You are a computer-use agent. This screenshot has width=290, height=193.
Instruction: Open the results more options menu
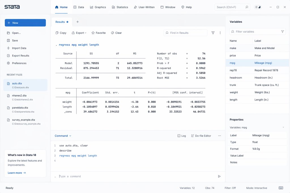[x=220, y=33]
